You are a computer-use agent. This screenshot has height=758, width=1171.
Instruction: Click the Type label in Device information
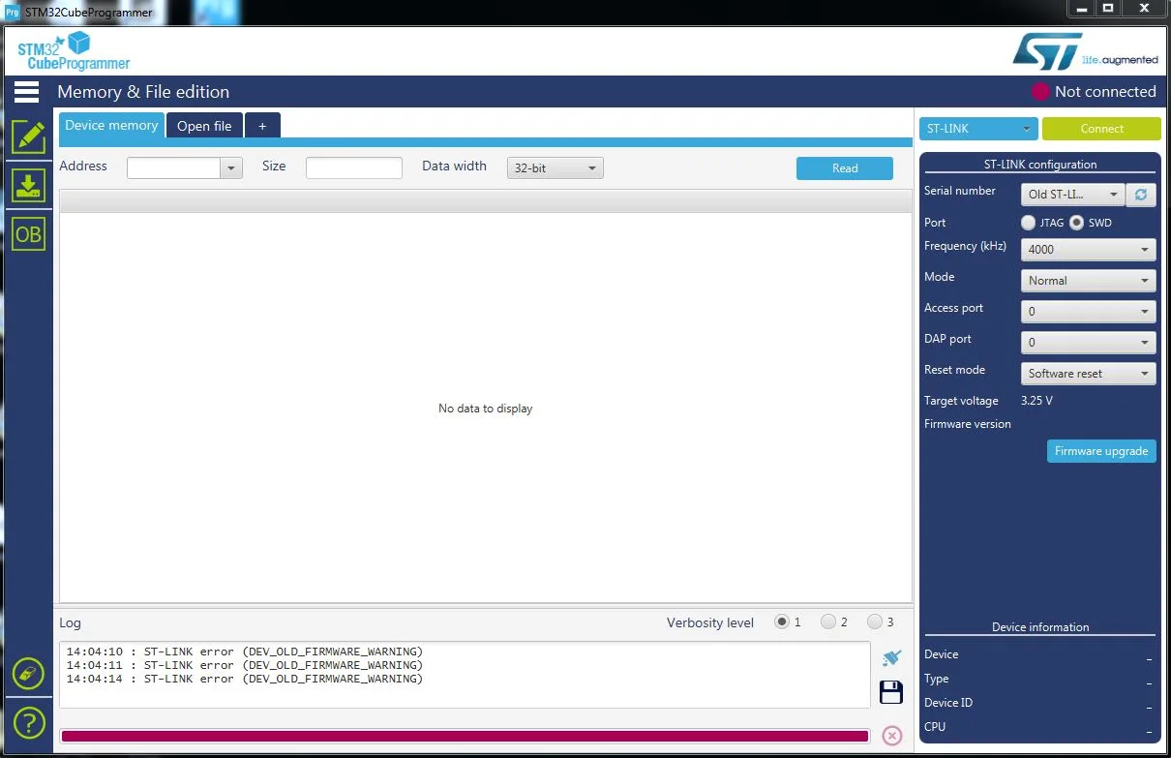[937, 679]
